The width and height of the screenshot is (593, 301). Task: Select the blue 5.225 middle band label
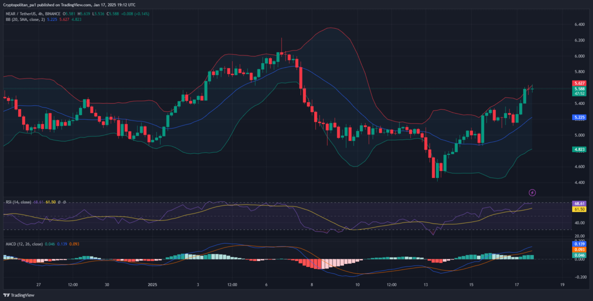click(578, 117)
